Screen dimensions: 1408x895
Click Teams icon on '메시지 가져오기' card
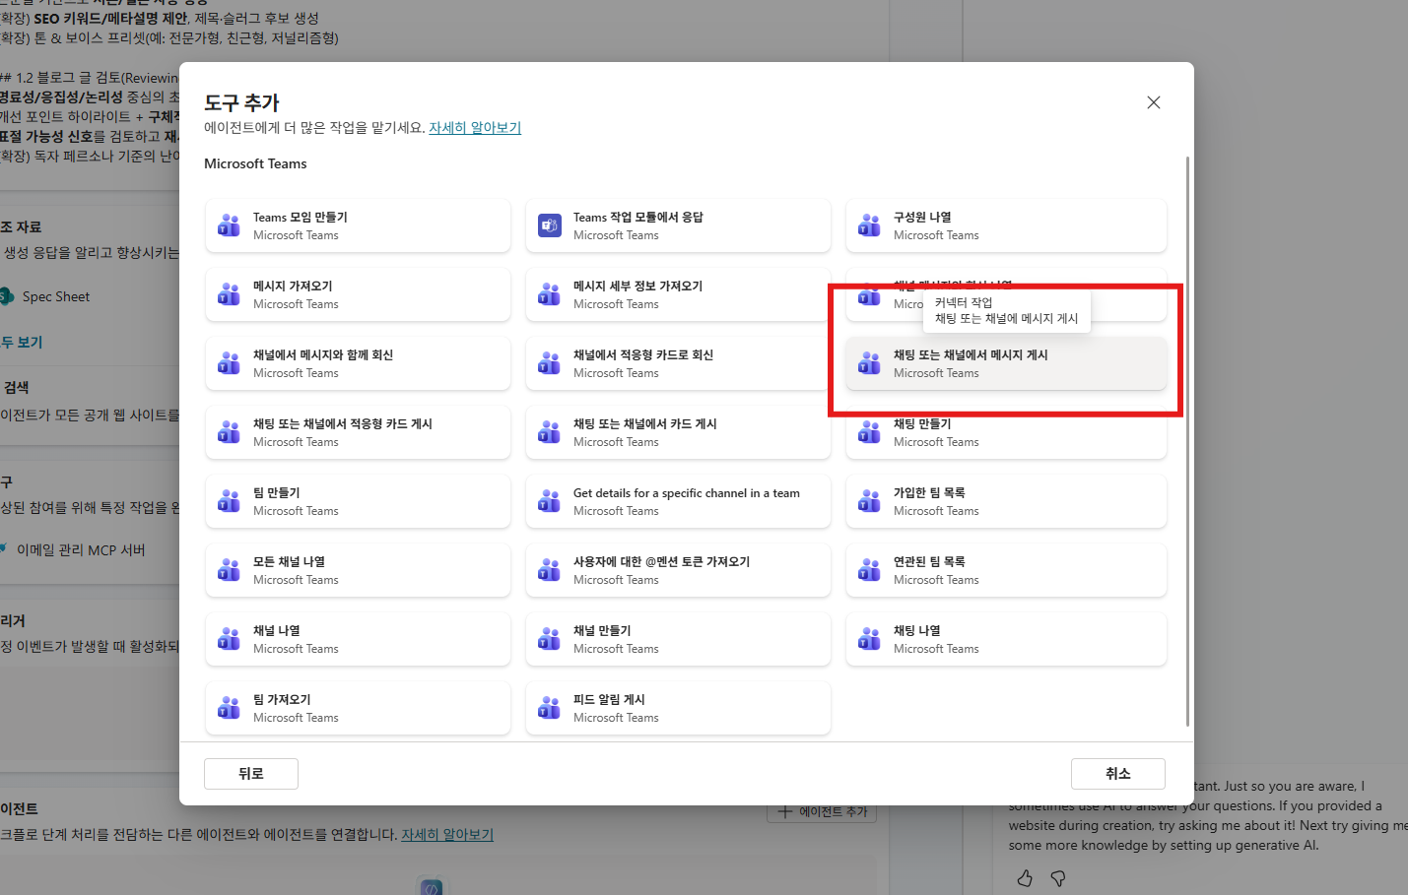point(229,294)
